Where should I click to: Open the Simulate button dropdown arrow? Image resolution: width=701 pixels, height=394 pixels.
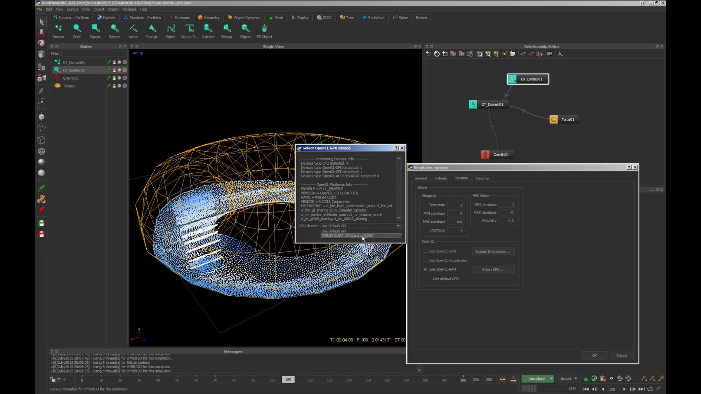click(551, 379)
